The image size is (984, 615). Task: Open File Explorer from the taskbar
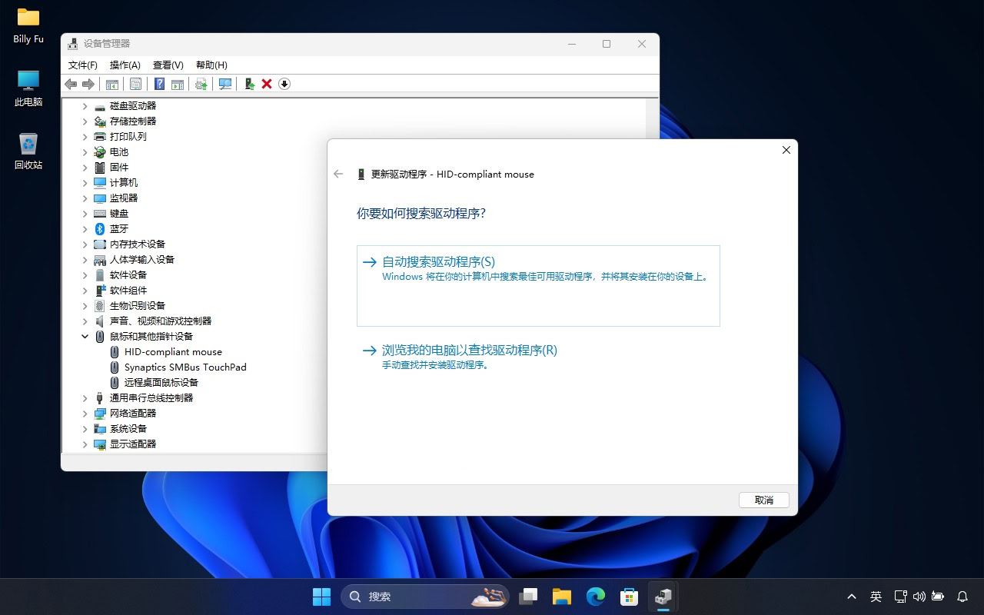point(562,597)
